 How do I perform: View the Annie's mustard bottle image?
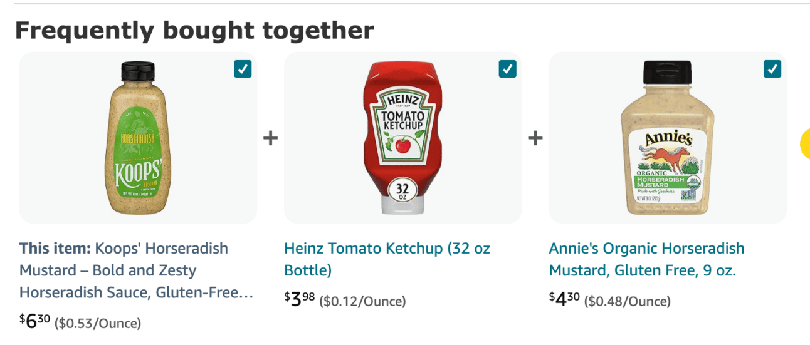[x=668, y=138]
